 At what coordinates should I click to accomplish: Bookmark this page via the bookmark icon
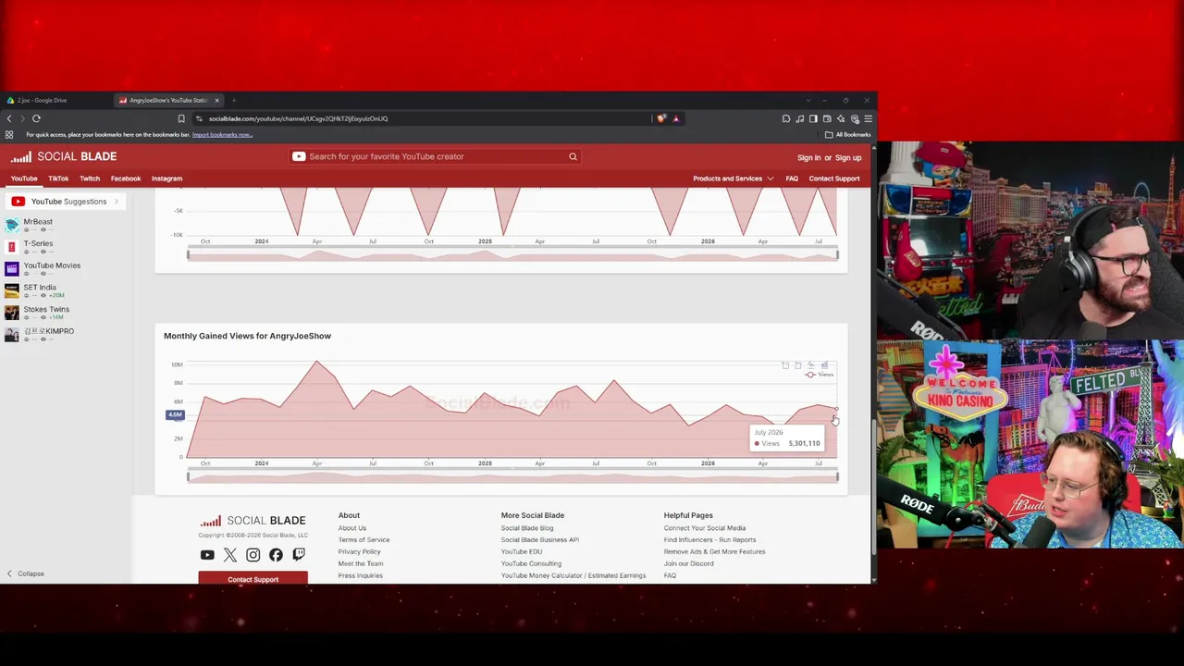181,118
